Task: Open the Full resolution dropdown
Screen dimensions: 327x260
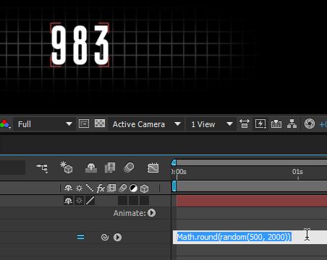Action: coord(45,124)
